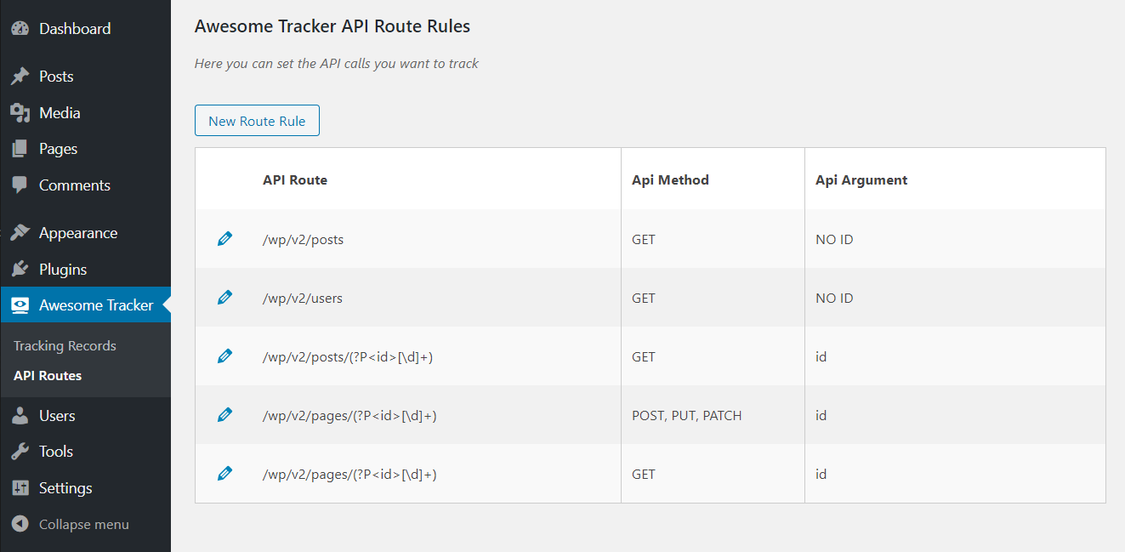Click edit pencil for GET posts id route
Viewport: 1125px width, 552px height.
(x=224, y=356)
